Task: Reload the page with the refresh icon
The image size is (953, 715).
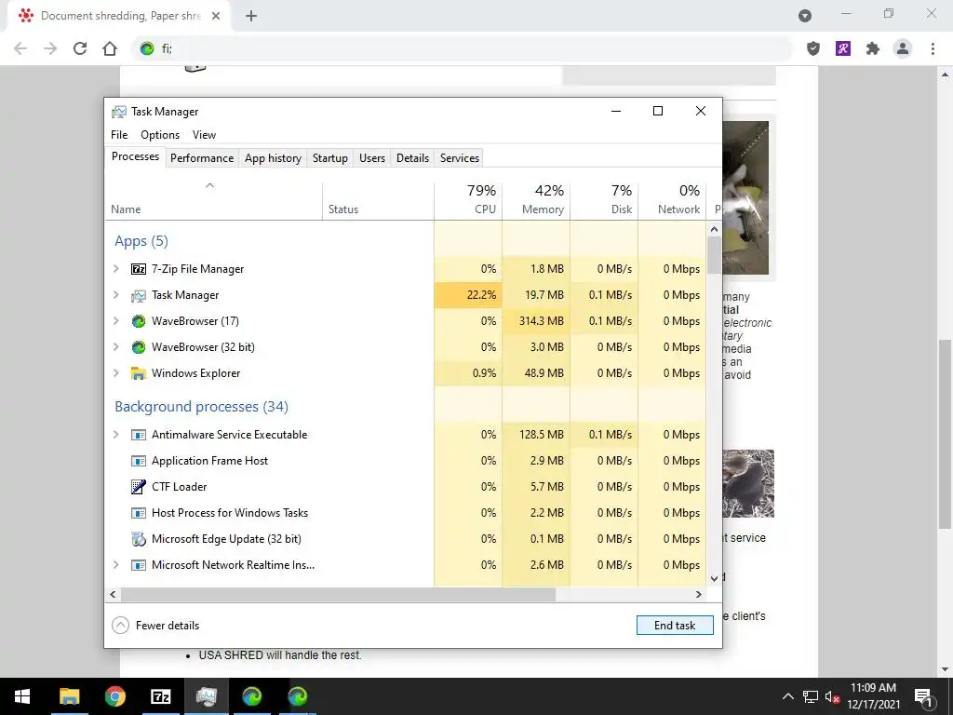Action: coord(80,48)
